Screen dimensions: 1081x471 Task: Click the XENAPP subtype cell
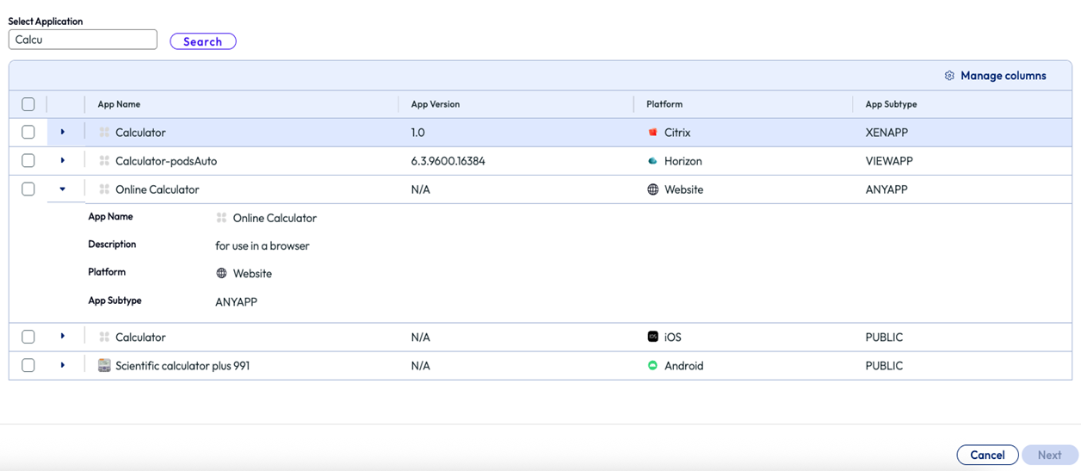point(886,133)
